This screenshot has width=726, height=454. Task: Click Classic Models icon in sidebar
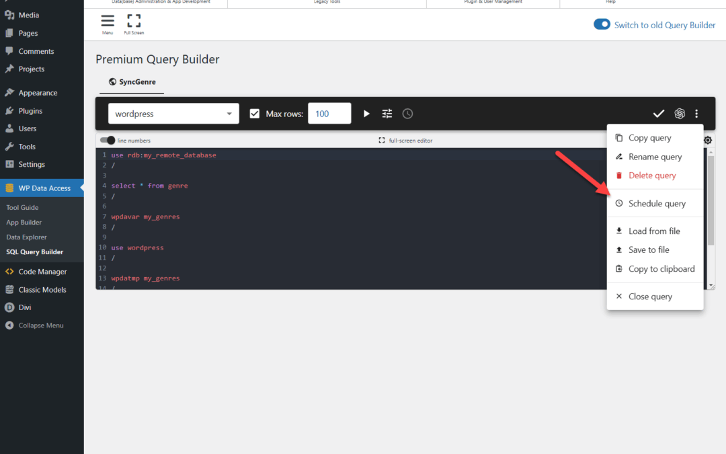(9, 289)
